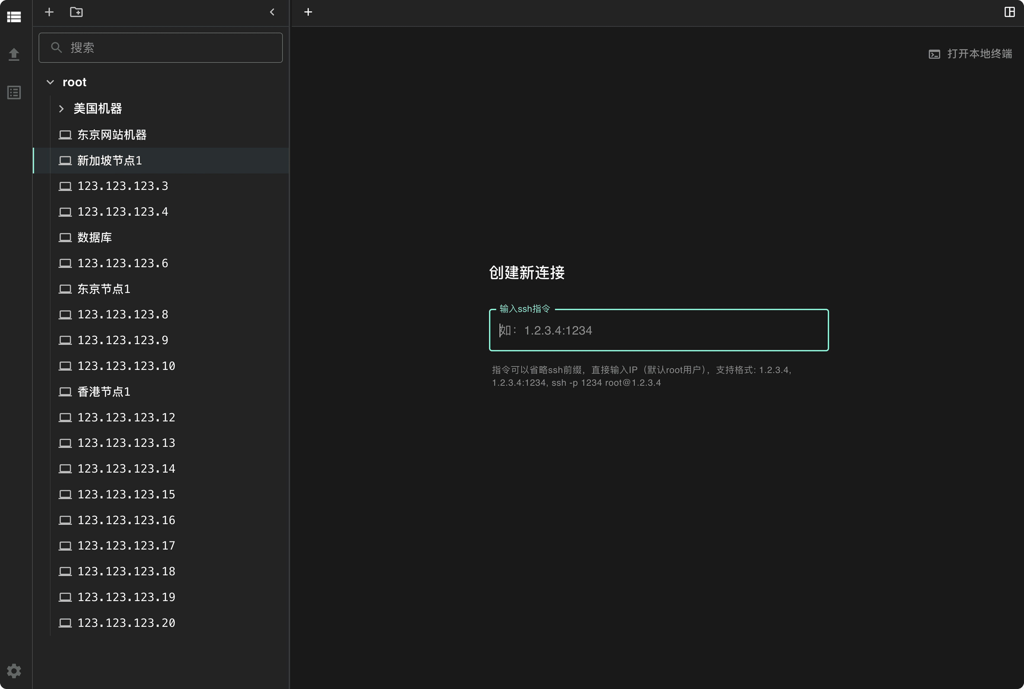Screen dimensions: 1024x689
Task: Open settings gear icon
Action: click(14, 671)
